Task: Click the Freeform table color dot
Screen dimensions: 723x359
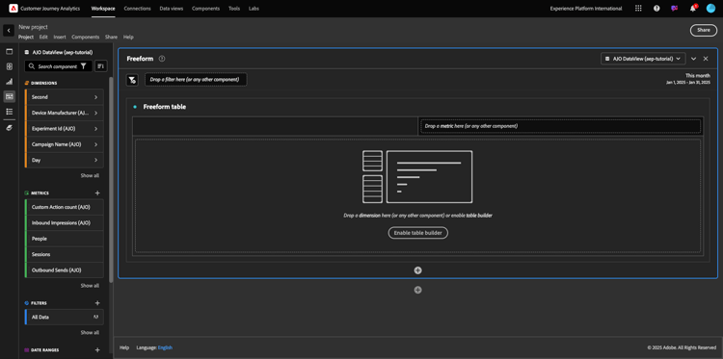Action: pos(135,107)
